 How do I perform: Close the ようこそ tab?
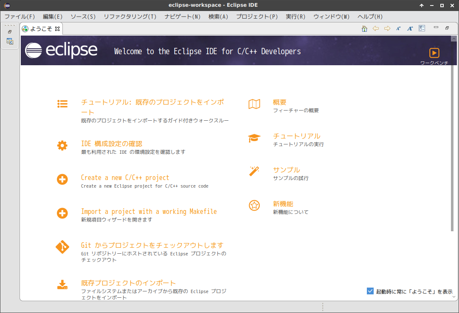coord(57,29)
